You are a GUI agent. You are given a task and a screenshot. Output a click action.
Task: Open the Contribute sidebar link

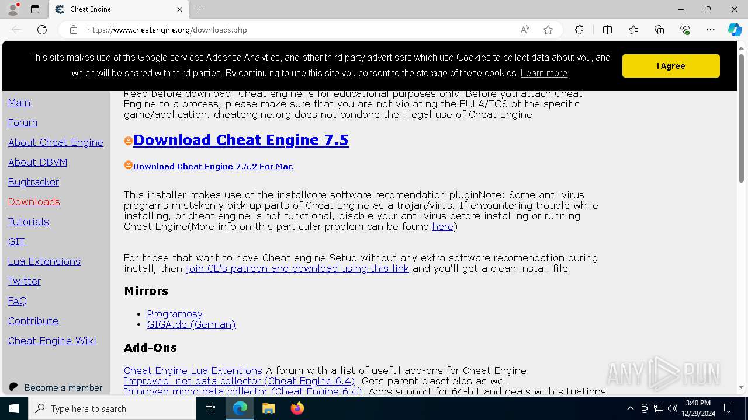pos(33,321)
